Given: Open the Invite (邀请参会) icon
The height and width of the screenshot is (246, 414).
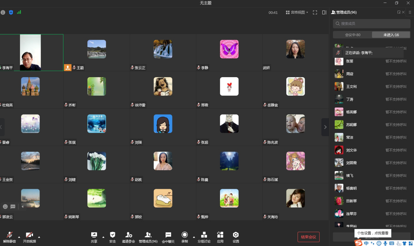Looking at the screenshot, I should coord(128,237).
